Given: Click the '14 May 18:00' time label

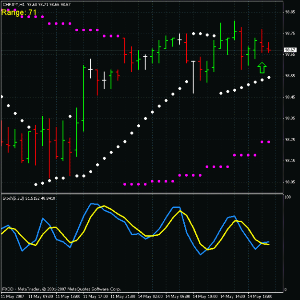Looking at the screenshot, I should coord(260,296).
